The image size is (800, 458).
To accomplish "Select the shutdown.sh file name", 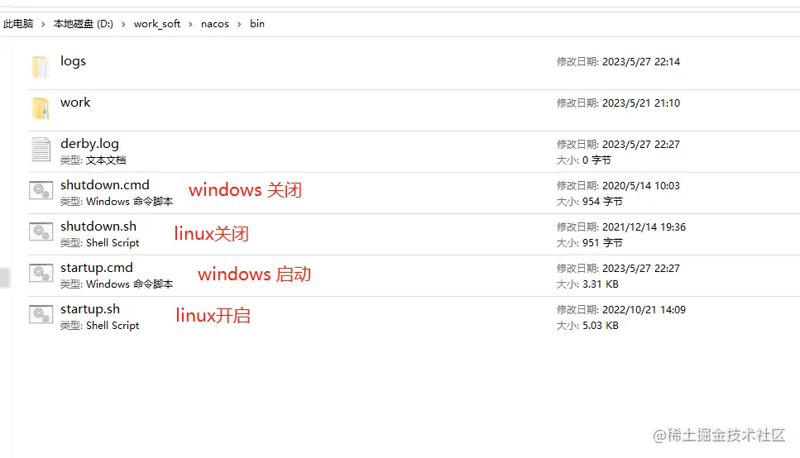I will (x=98, y=226).
